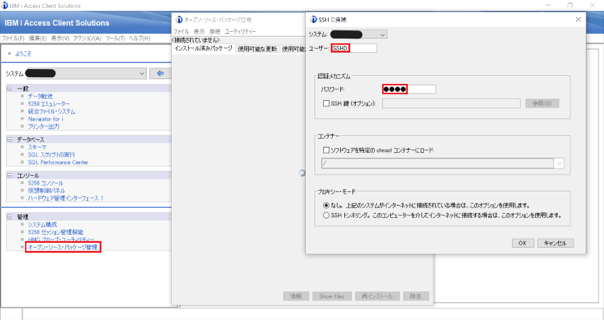Collapse the データベース section
Screen dimensions: 604x320
[10, 139]
